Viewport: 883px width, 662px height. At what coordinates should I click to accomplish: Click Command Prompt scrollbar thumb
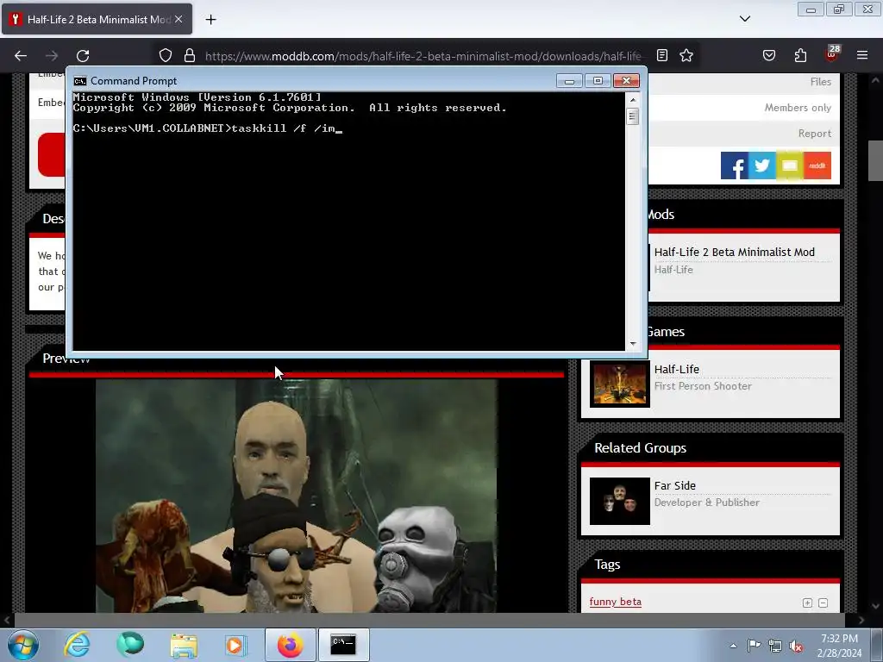pyautogui.click(x=633, y=116)
